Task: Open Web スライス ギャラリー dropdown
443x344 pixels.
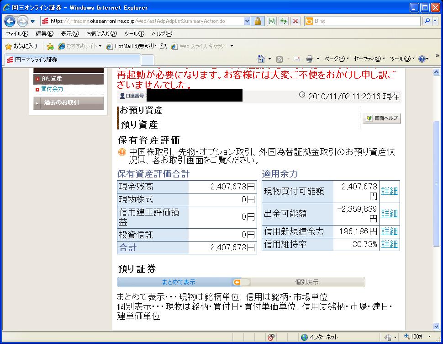Action: tap(202, 46)
